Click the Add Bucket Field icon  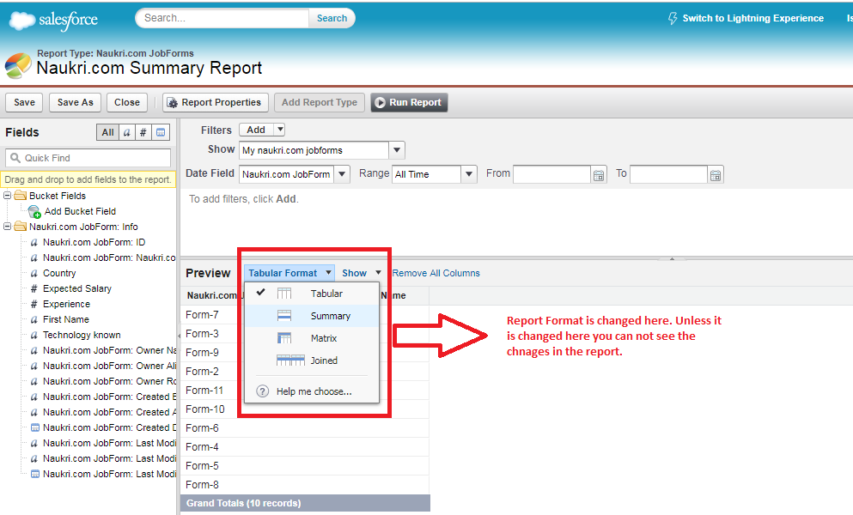pos(34,211)
